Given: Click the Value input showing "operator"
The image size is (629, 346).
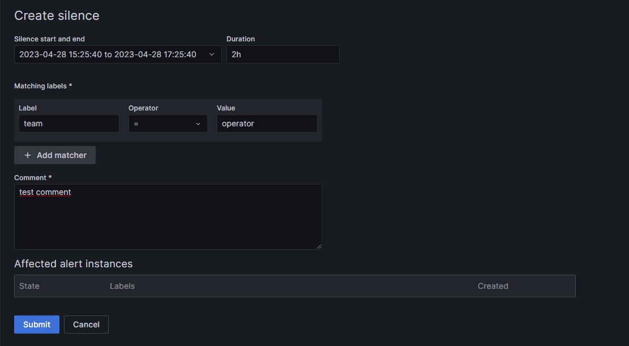Looking at the screenshot, I should coord(267,123).
